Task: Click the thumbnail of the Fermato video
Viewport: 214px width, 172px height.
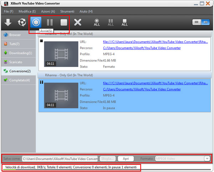Action: pos(61,54)
